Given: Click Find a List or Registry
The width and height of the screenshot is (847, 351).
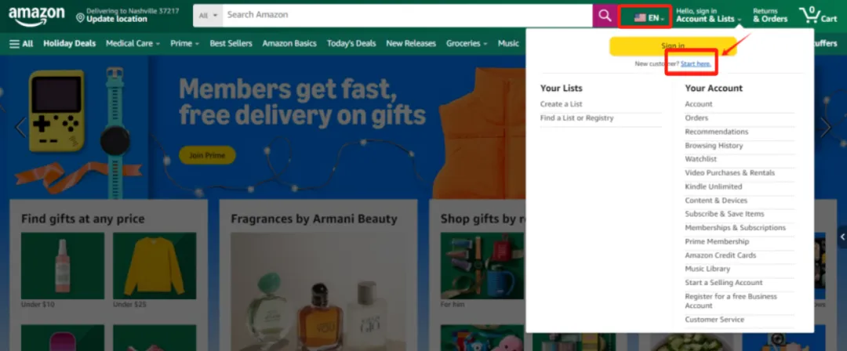Looking at the screenshot, I should click(577, 118).
